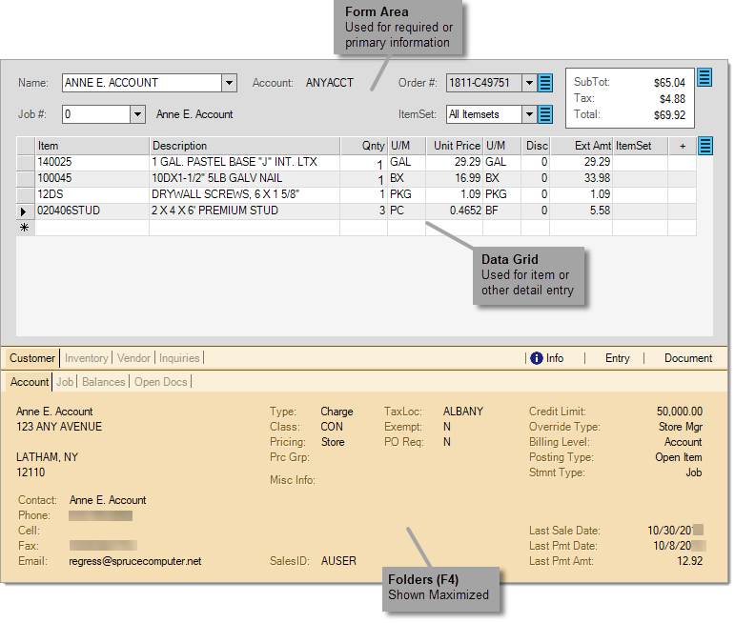Click the Unit Price column header
The height and width of the screenshot is (623, 735).
[x=454, y=146]
